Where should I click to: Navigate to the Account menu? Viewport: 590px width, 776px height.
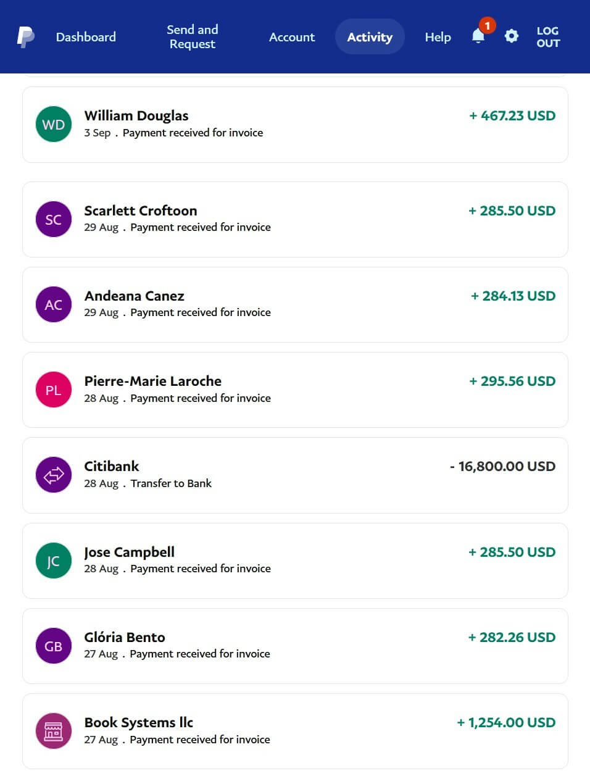[292, 37]
